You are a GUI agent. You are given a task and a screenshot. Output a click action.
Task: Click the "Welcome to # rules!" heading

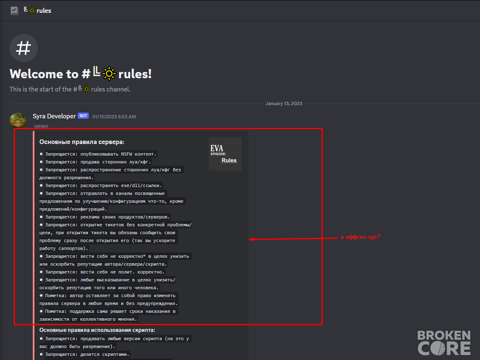80,74
